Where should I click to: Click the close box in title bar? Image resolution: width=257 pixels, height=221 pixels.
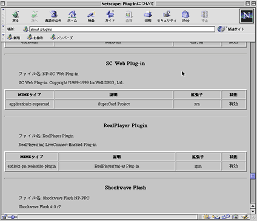[x=3, y=4]
